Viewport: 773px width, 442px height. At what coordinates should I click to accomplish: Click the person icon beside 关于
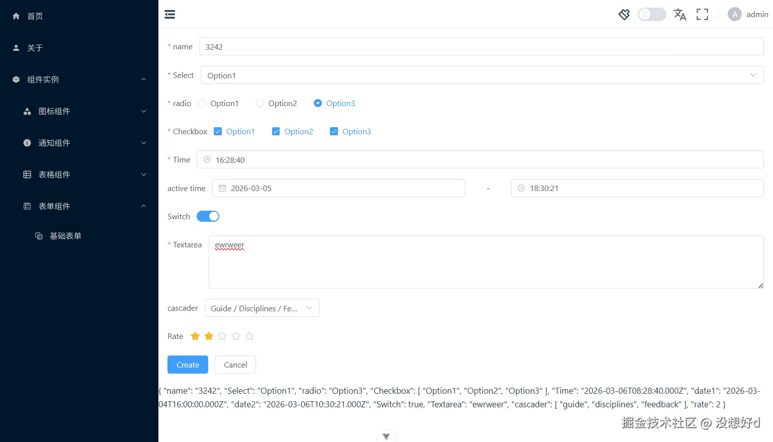16,48
